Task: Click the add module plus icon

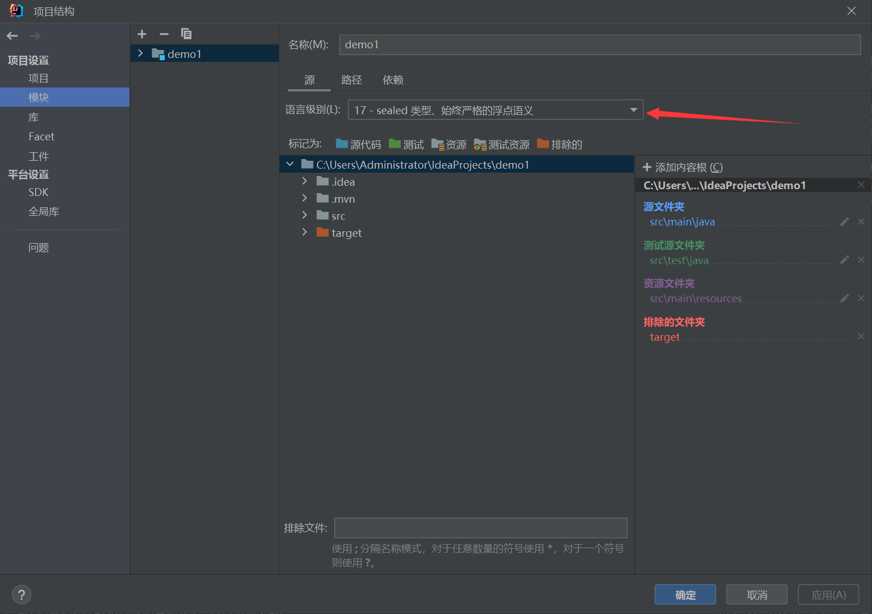Action: 142,34
